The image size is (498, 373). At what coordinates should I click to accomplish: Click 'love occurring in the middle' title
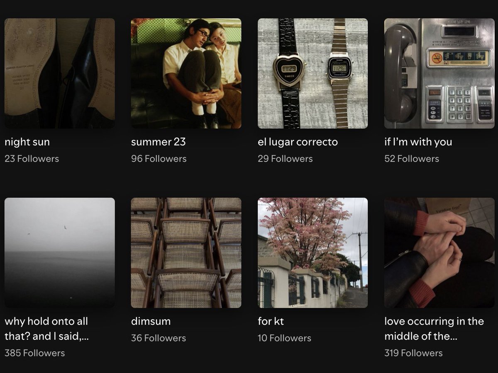pyautogui.click(x=434, y=329)
